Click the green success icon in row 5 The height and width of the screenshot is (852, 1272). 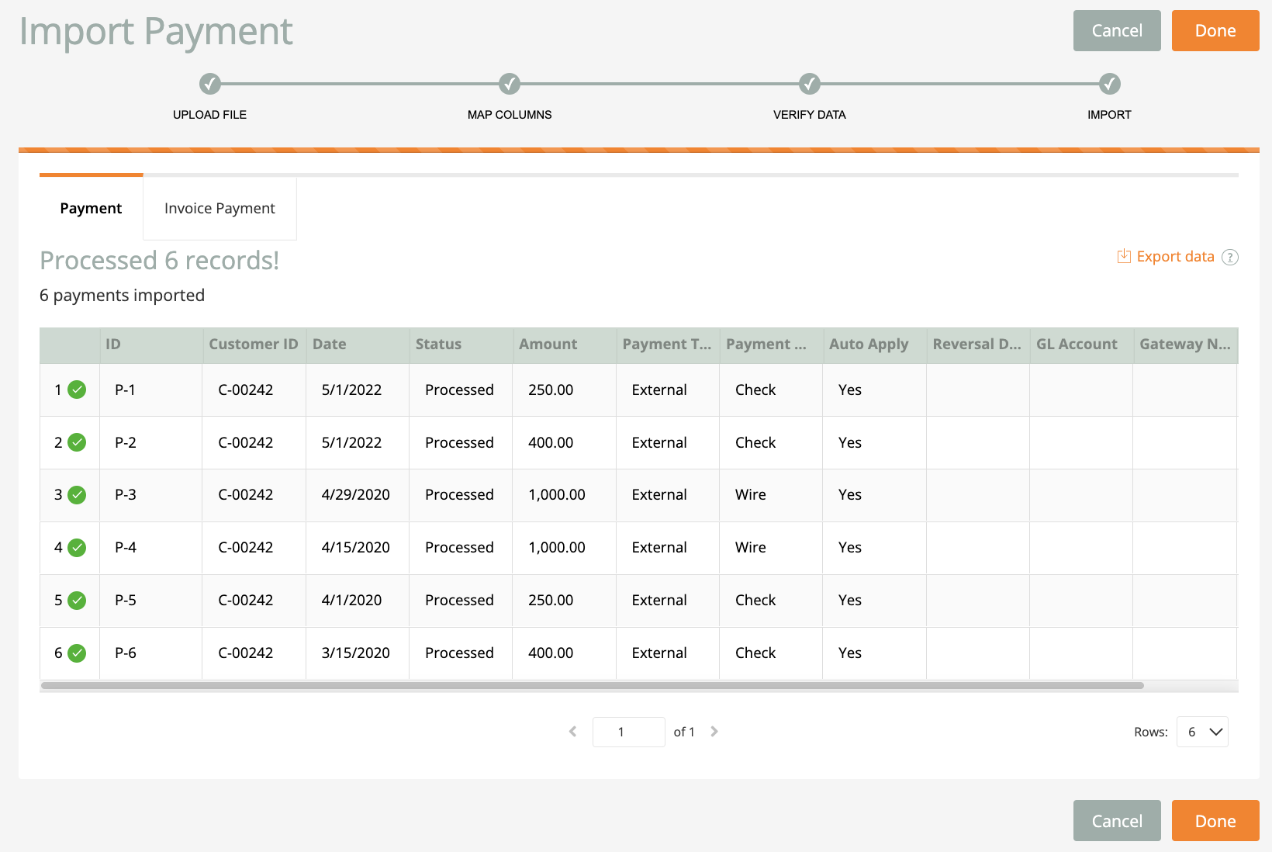click(x=77, y=601)
